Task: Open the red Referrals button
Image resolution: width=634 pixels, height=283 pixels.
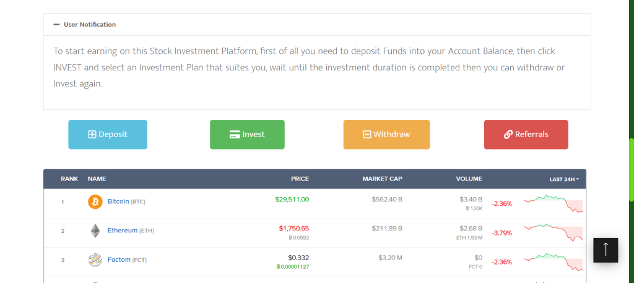Action: [526, 134]
